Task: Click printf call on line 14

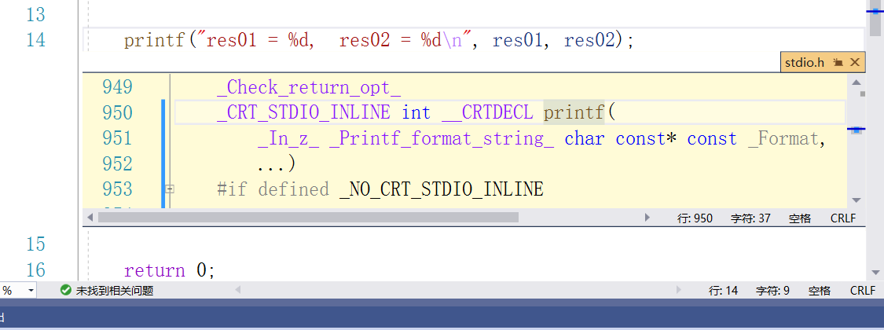Action: [x=155, y=41]
